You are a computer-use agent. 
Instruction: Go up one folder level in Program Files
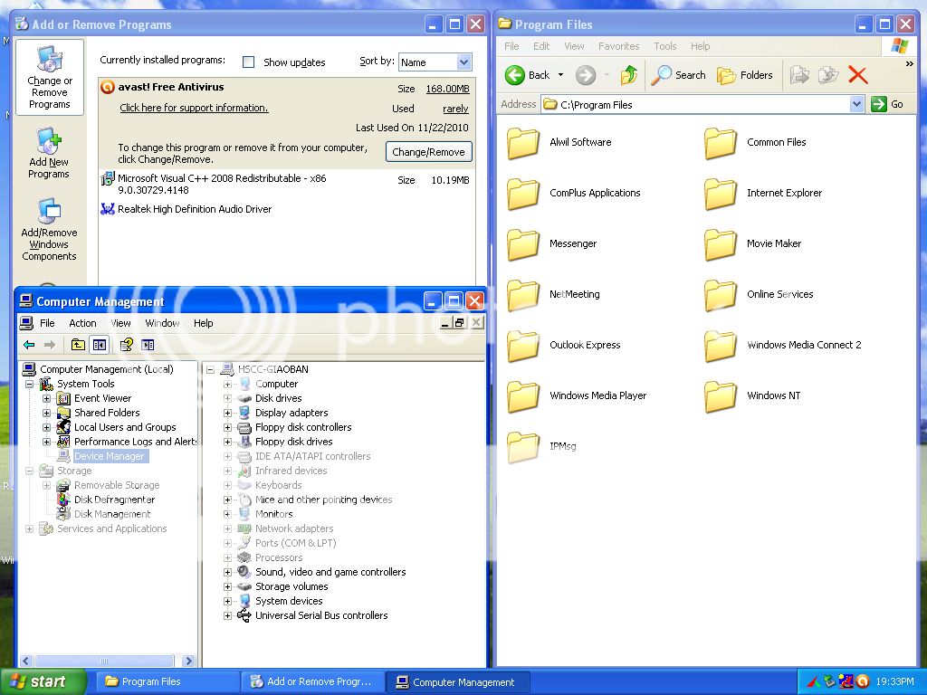[x=628, y=75]
